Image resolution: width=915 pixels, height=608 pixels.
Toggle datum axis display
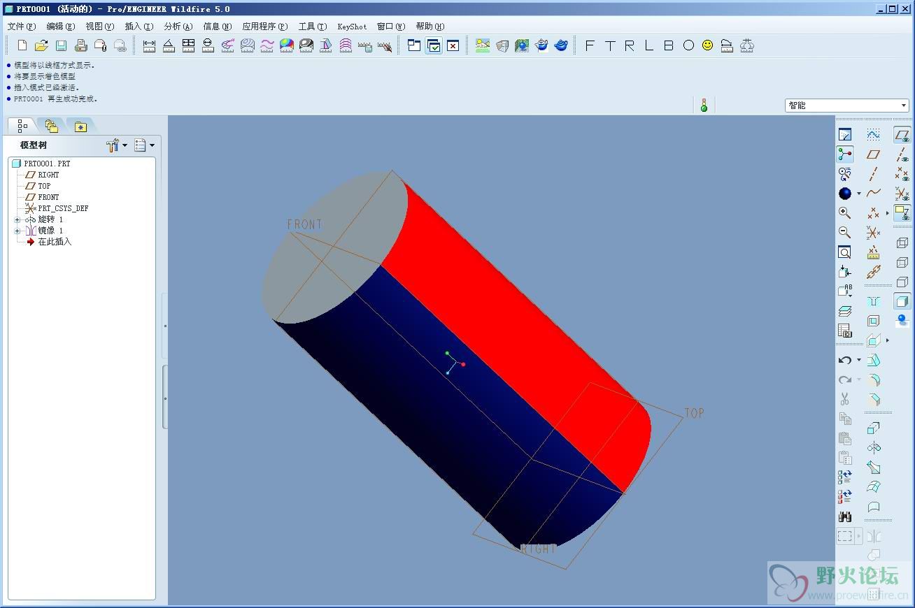pyautogui.click(x=902, y=154)
